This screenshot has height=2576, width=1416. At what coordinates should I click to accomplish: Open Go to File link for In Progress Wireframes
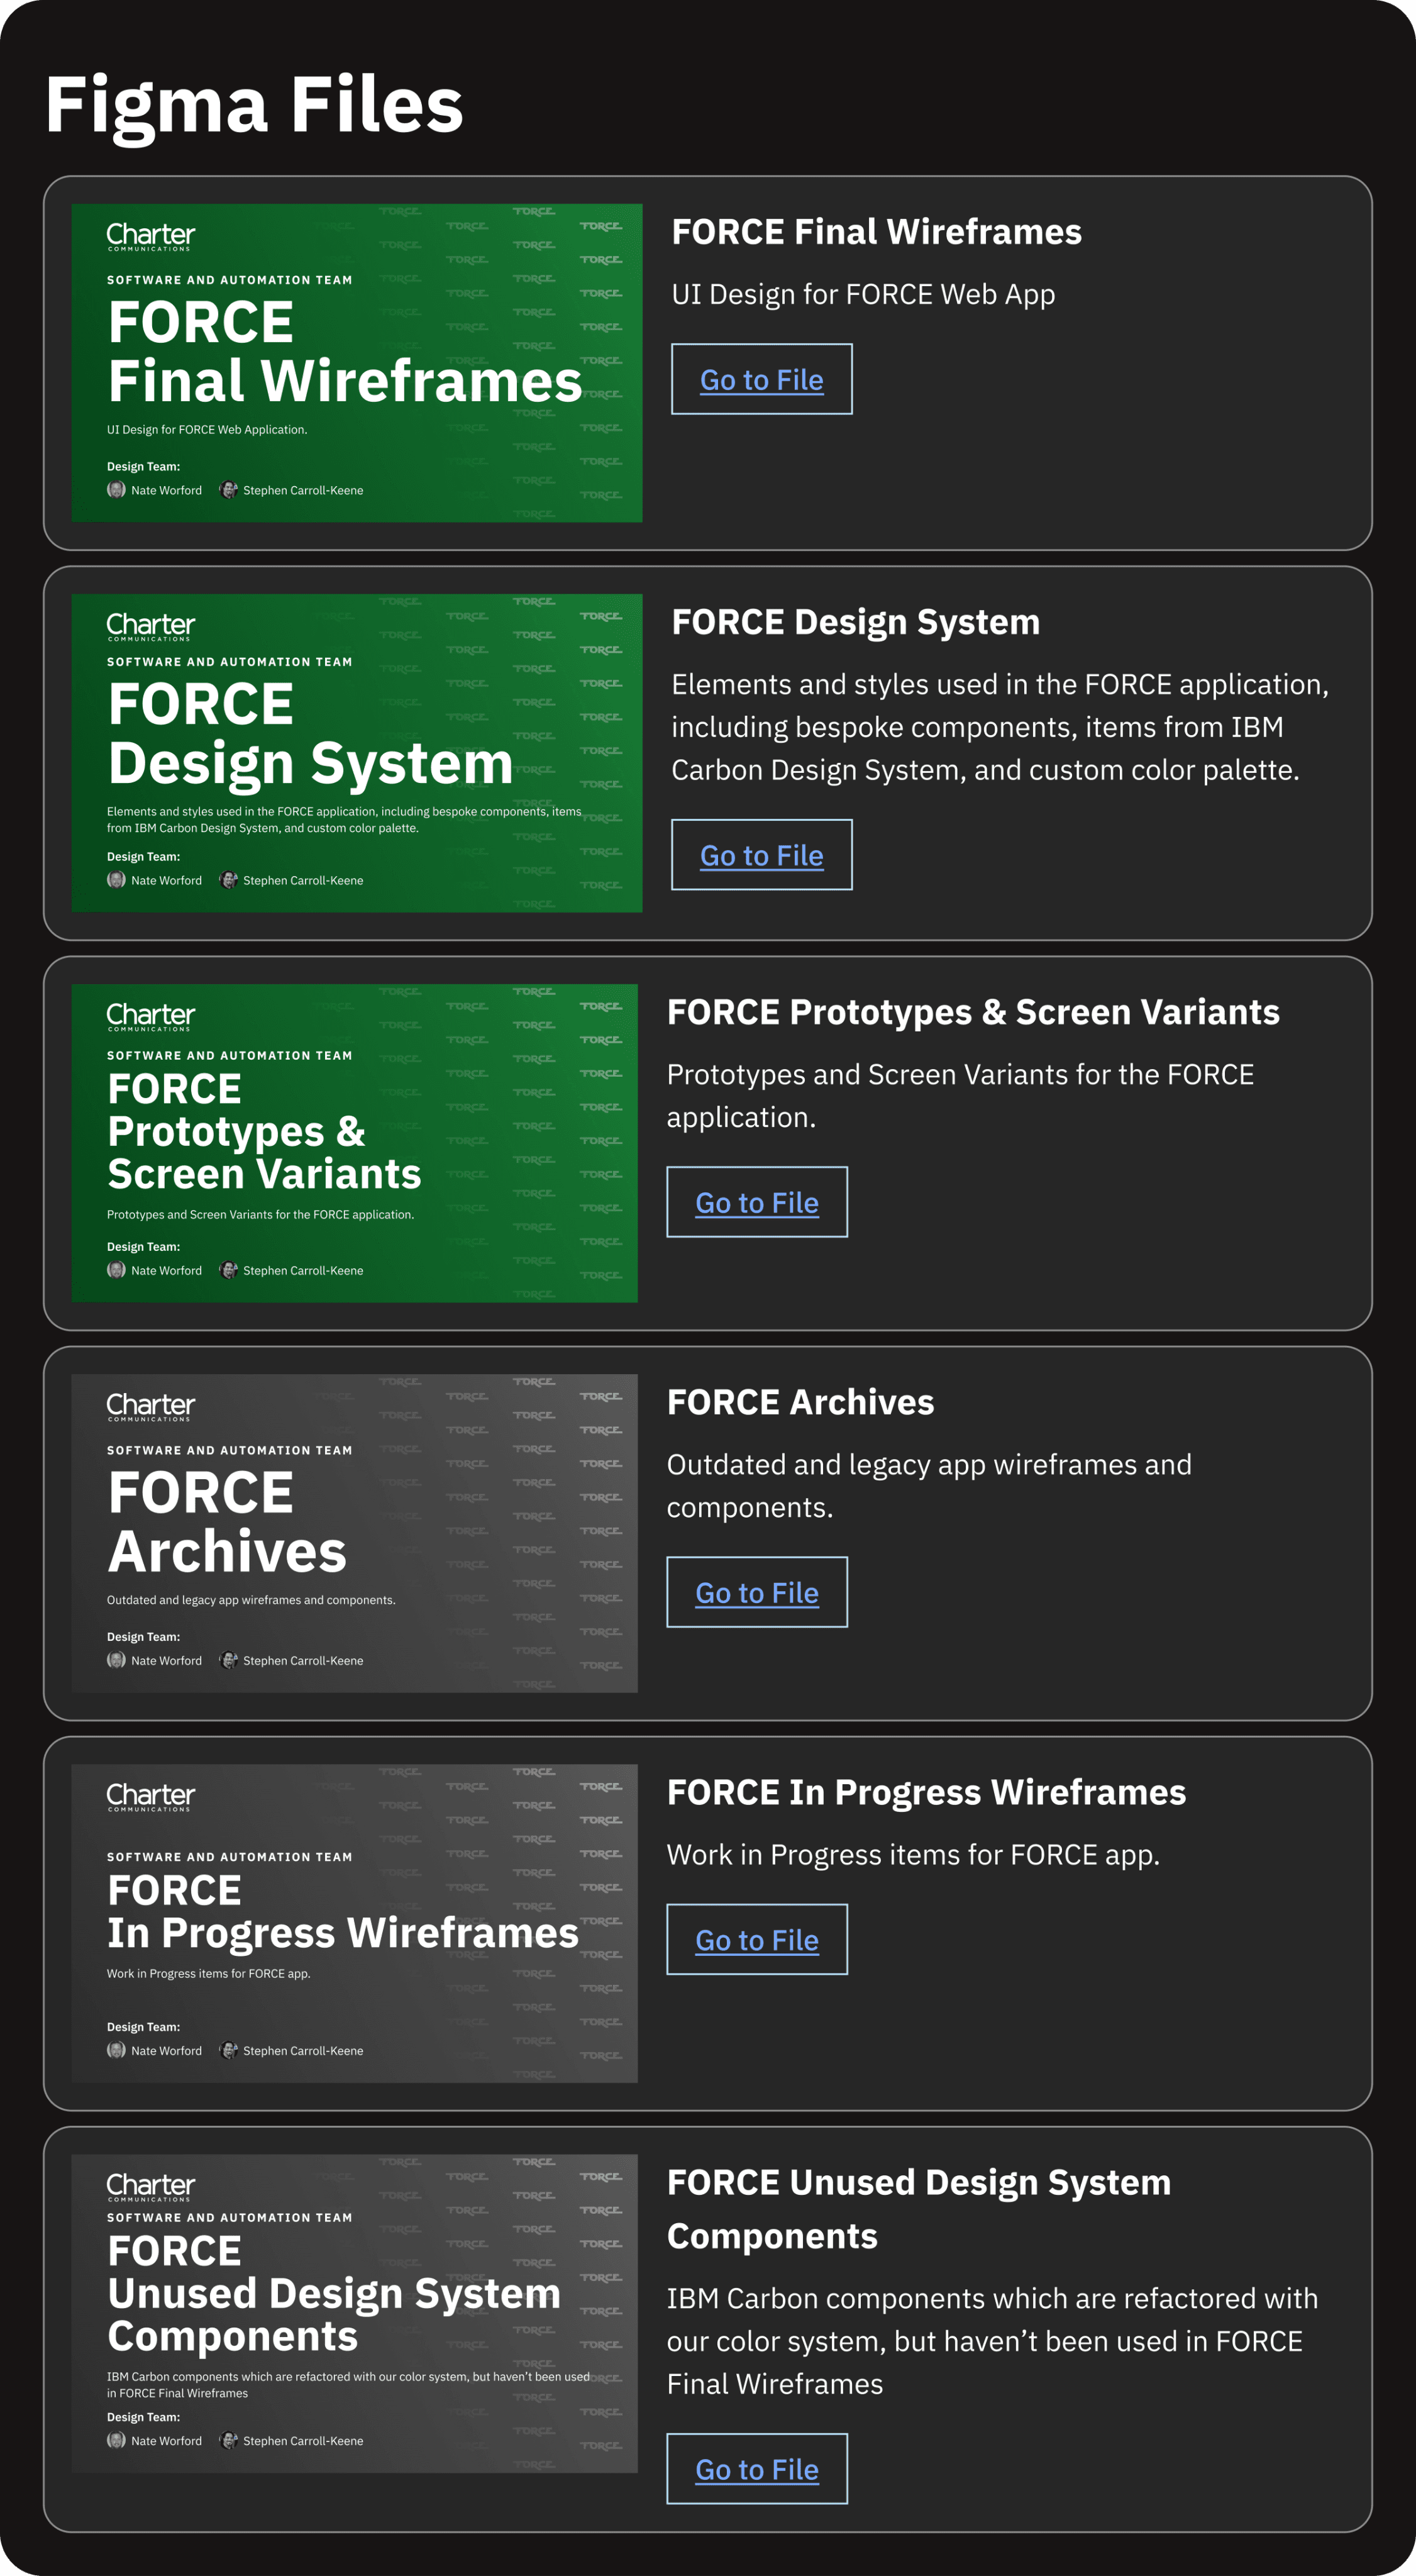click(x=757, y=1939)
